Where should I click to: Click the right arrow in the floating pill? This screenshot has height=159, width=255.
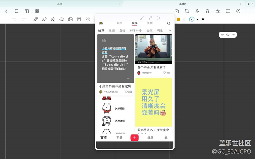tap(233, 35)
